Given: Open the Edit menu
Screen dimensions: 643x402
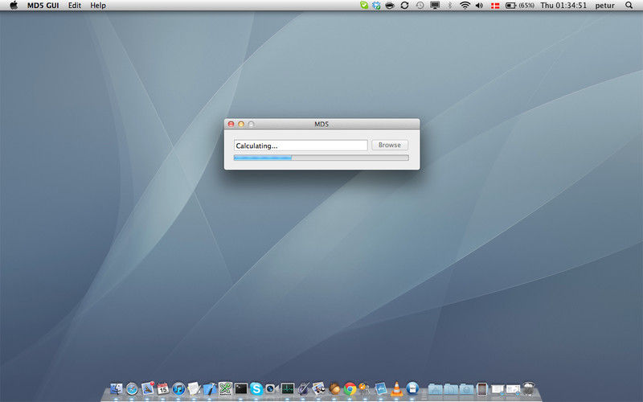Looking at the screenshot, I should [x=75, y=6].
